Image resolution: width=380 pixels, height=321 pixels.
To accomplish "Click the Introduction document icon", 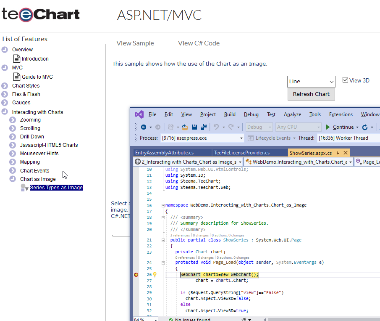I will (x=16, y=59).
